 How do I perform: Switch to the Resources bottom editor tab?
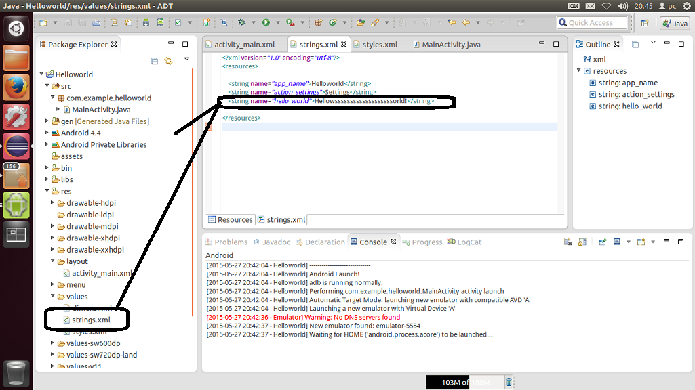coord(231,219)
